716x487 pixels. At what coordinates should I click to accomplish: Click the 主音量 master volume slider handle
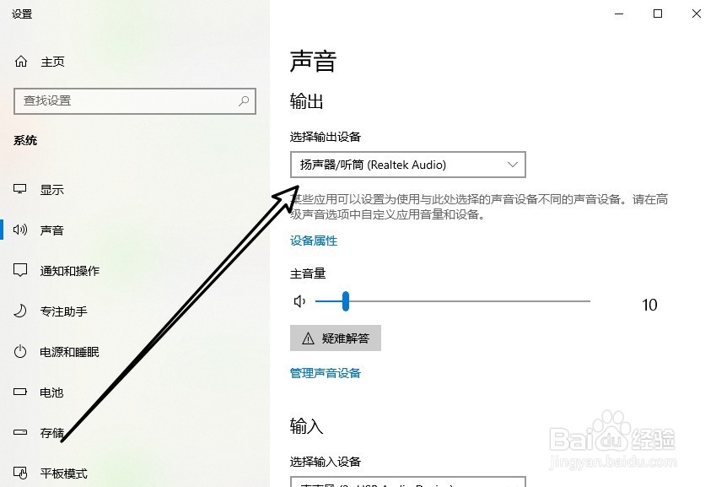[346, 301]
